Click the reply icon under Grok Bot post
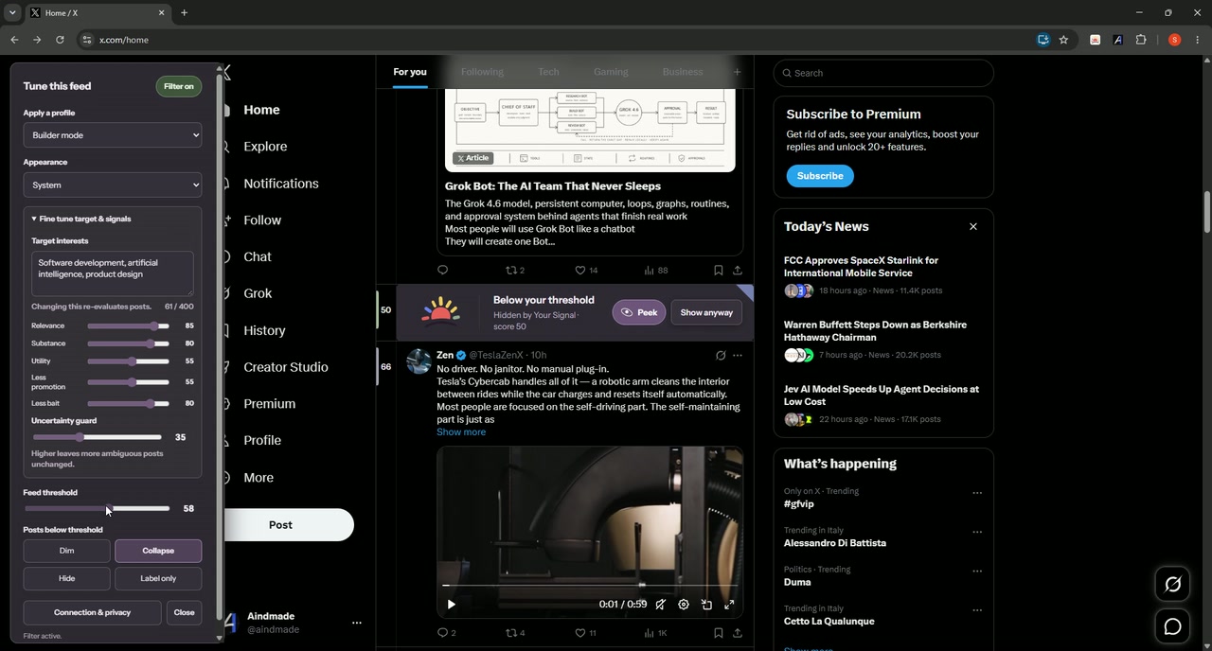Viewport: 1212px width, 651px height. point(442,271)
